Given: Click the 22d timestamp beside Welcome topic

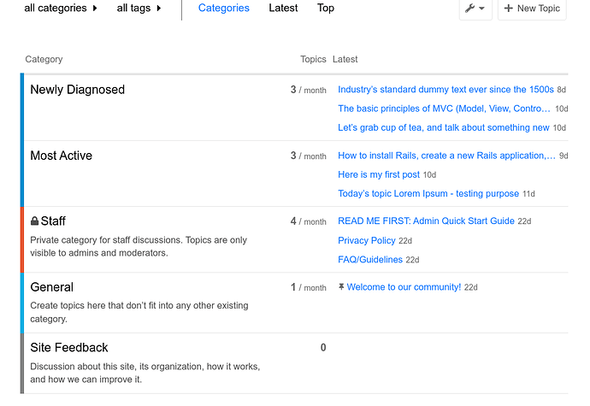Looking at the screenshot, I should (471, 287).
